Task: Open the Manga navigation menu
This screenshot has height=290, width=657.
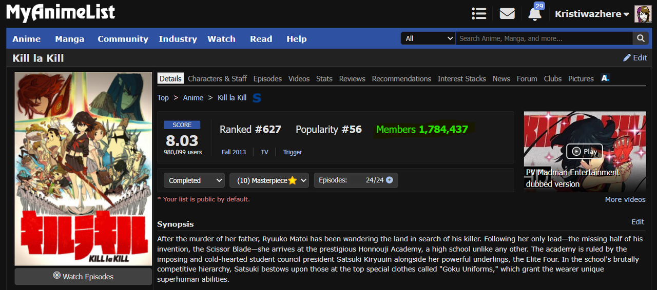Action: (69, 39)
